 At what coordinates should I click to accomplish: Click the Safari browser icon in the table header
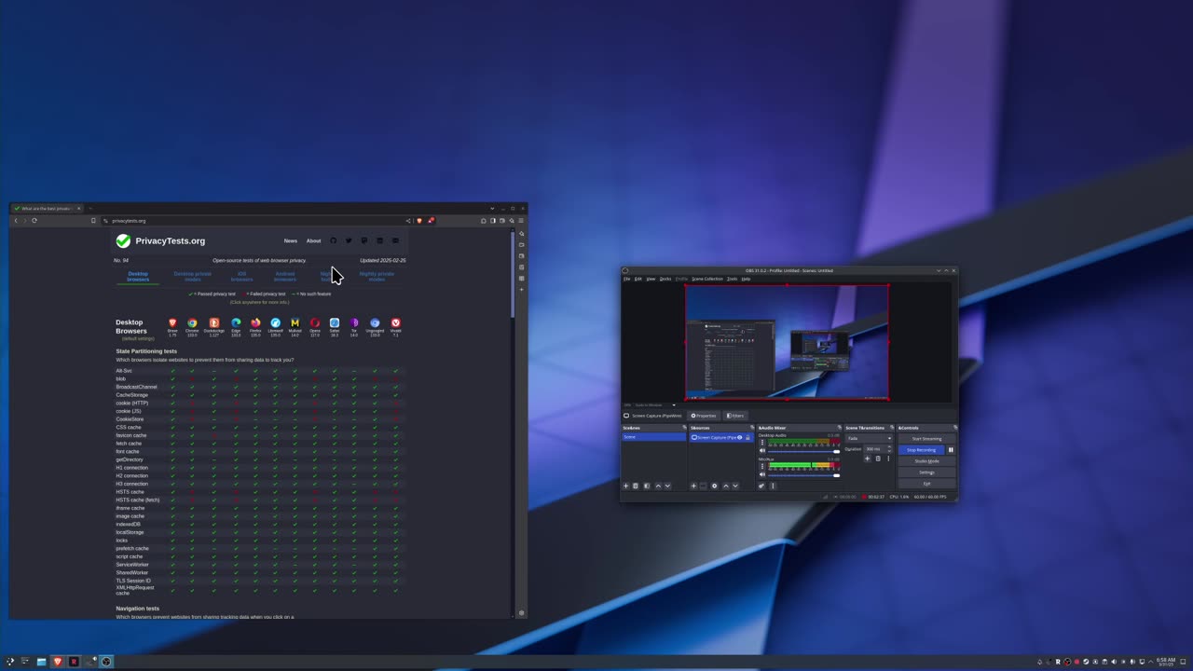click(335, 322)
